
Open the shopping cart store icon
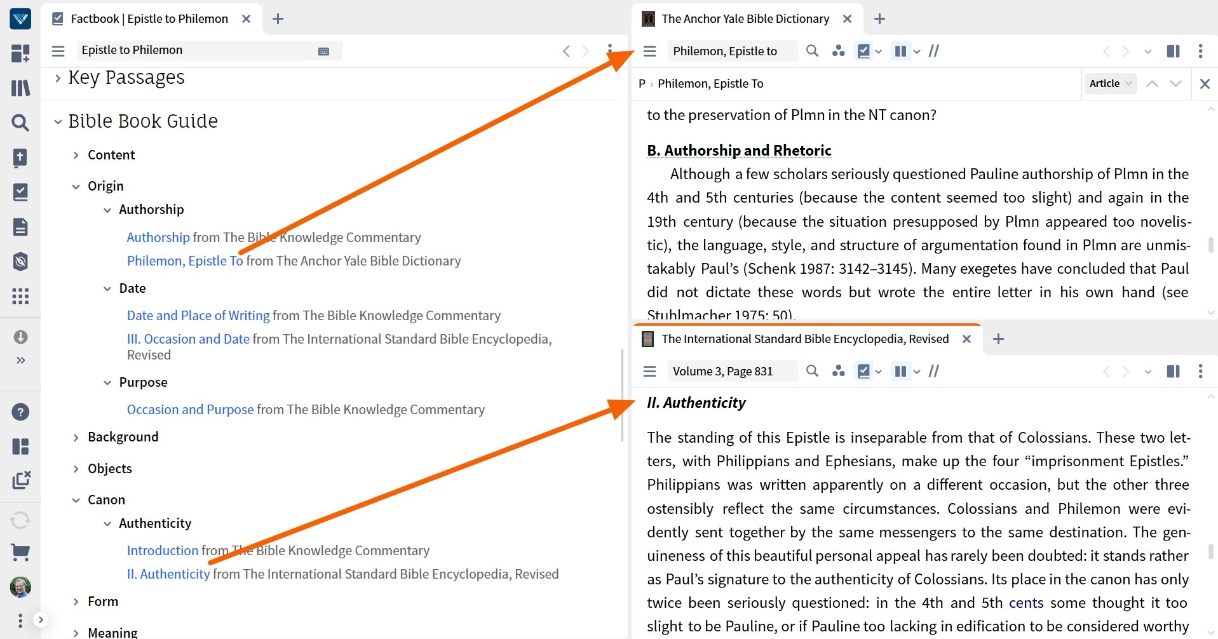coord(20,553)
